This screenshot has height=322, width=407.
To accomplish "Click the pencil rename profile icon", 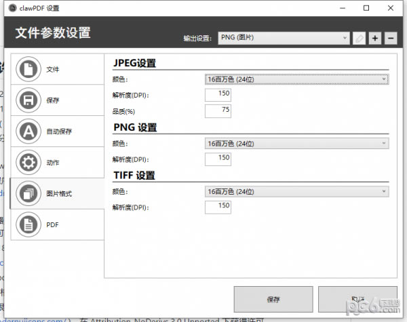I will (360, 38).
